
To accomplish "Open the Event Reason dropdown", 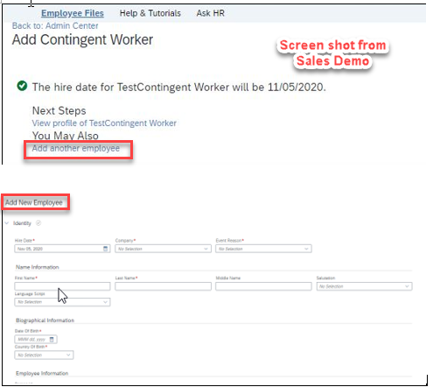I will (263, 249).
